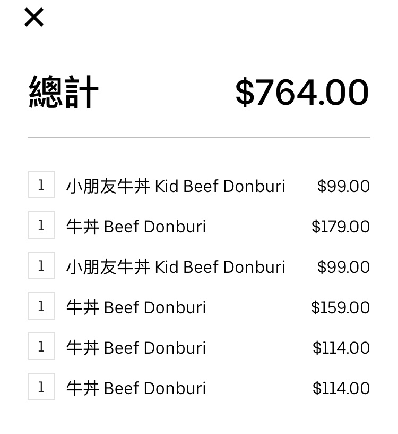398x434 pixels.
Task: Select the last 牛丼 Beef Donburi item
Action: point(136,388)
